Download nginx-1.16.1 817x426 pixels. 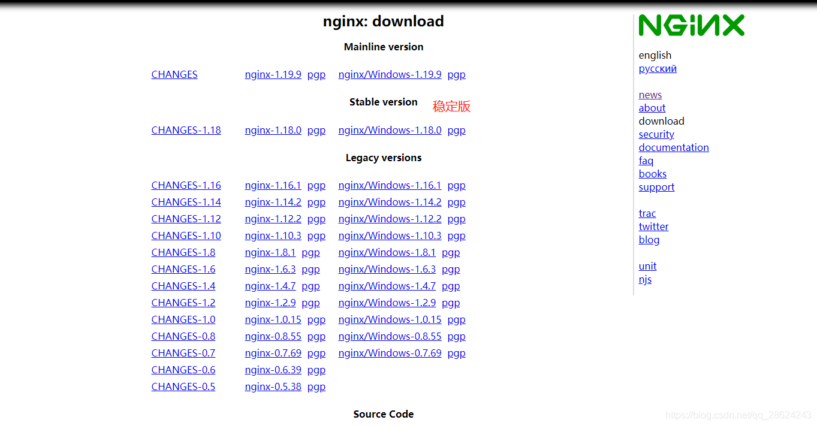273,185
